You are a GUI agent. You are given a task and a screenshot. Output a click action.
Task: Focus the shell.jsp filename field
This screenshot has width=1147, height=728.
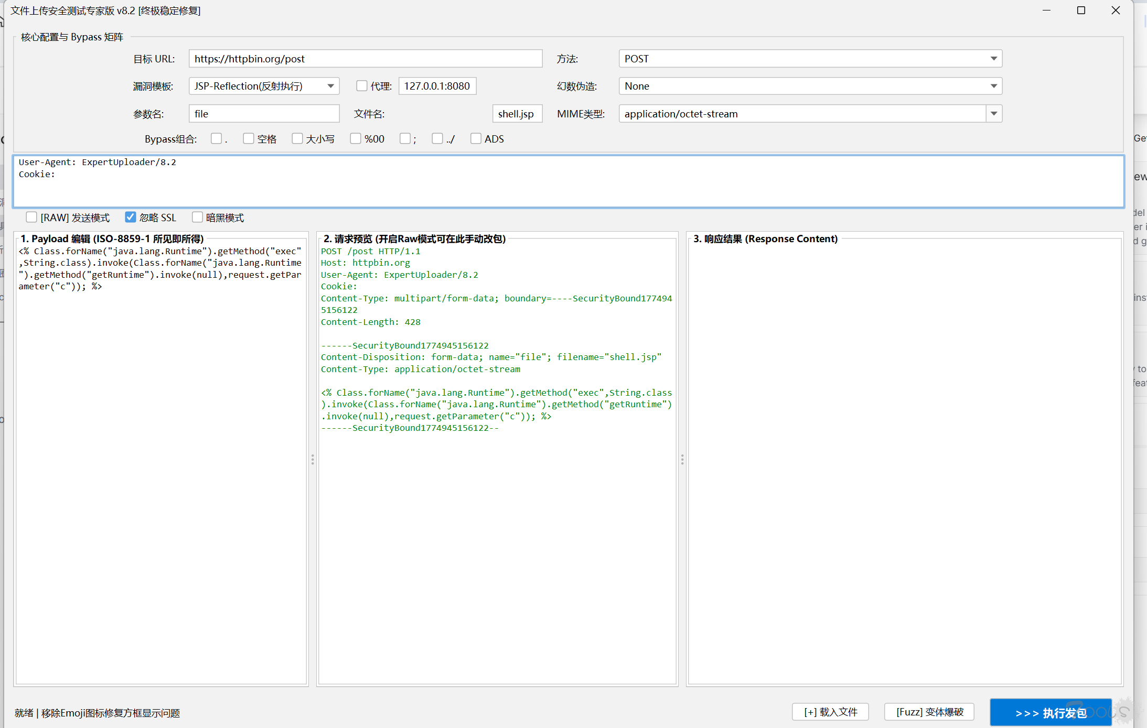[x=516, y=114]
